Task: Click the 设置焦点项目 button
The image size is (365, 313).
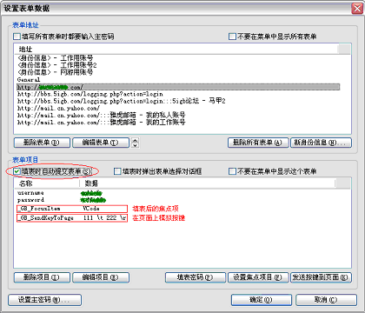Action: pyautogui.click(x=258, y=277)
